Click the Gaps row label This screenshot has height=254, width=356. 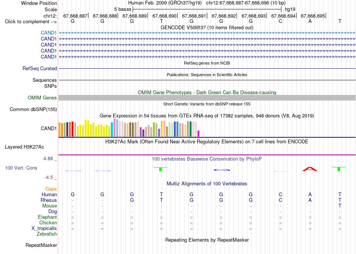(51, 189)
